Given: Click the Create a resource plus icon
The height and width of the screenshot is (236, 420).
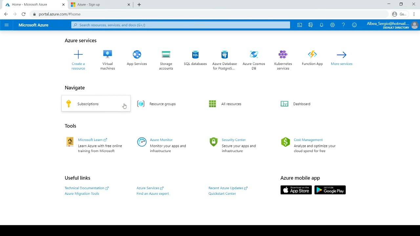Looking at the screenshot, I should pos(78,54).
